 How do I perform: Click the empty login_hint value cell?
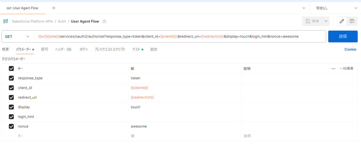[x=185, y=117]
